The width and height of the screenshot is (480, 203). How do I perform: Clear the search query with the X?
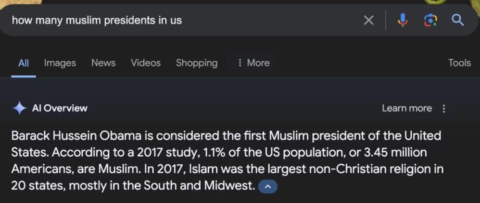[368, 20]
